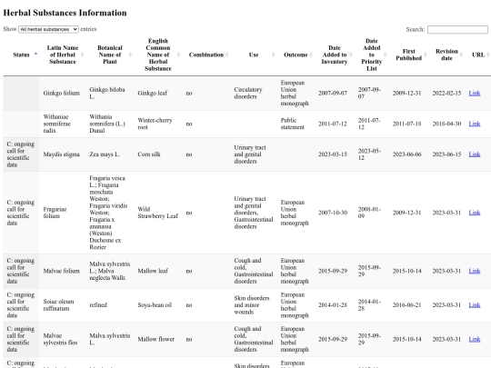Open the All herbal substances dropdown
Image resolution: width=491 pixels, height=368 pixels.
48,29
